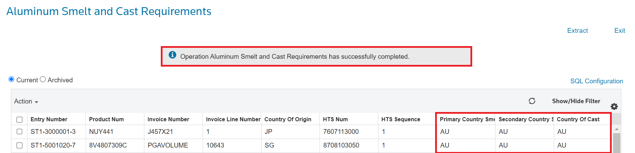This screenshot has width=635, height=153.
Task: Select the Current radio button
Action: coord(11,80)
